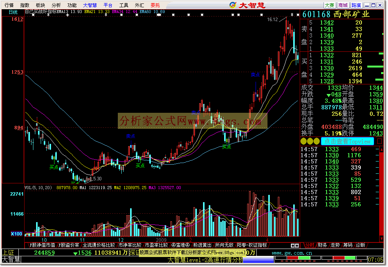388x267 pixels.
Task: Select the 所向无敌 indicator tab
Action: point(224,245)
